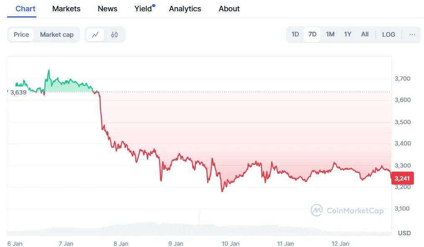Open the News section
The height and width of the screenshot is (247, 424).
[x=107, y=8]
